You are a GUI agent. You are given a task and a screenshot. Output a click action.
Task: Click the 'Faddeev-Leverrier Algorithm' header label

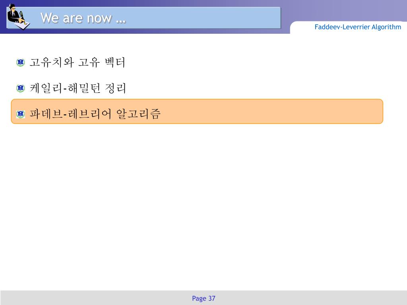pyautogui.click(x=358, y=27)
